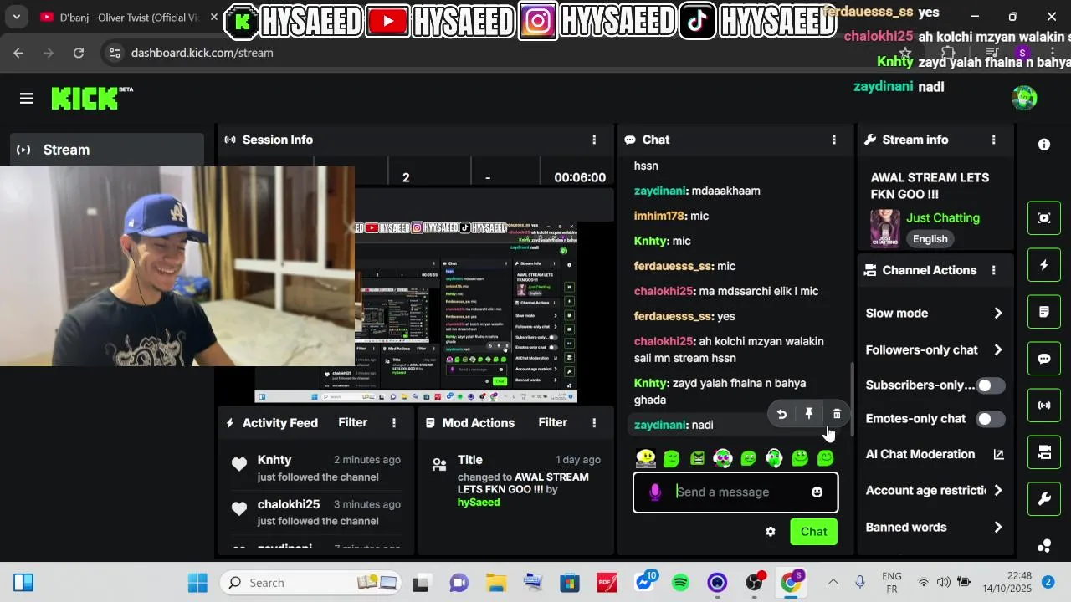Open the hamburger menu beside Kick logo
The height and width of the screenshot is (602, 1071).
27,99
